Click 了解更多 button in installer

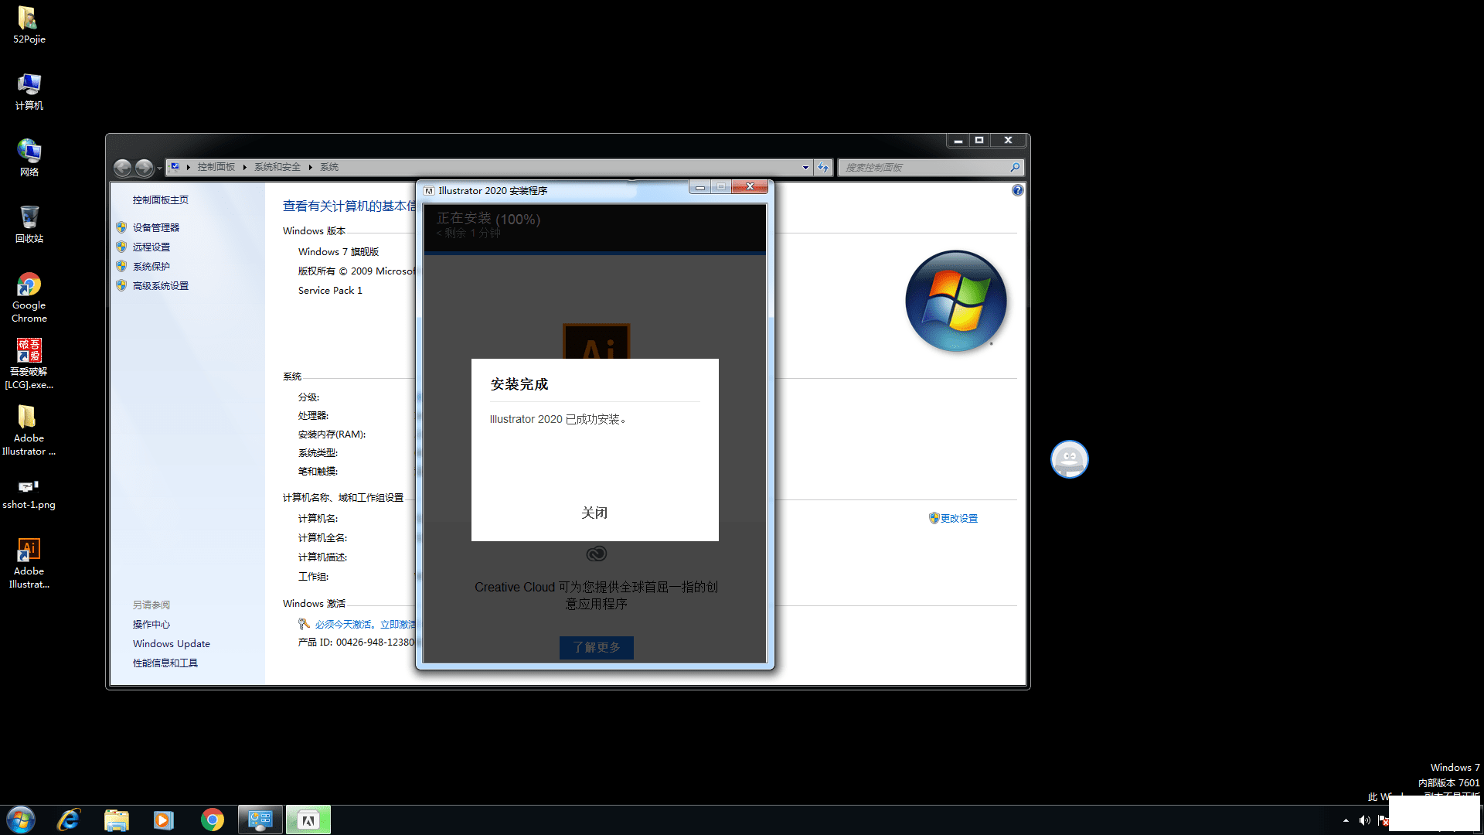(x=597, y=648)
